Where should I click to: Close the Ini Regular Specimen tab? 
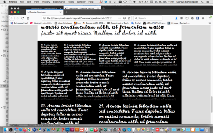coord(61,12)
